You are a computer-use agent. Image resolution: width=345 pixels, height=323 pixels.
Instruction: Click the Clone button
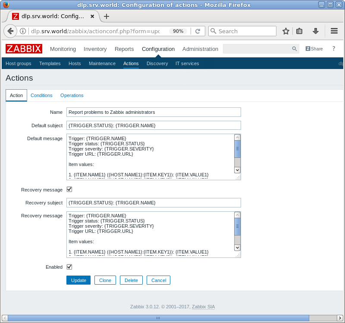[x=105, y=280]
